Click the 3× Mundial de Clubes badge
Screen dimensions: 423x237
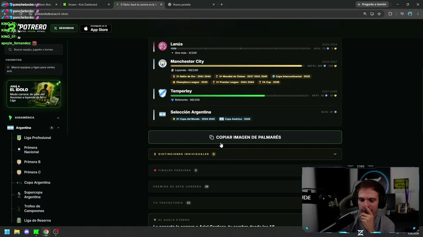point(241,76)
